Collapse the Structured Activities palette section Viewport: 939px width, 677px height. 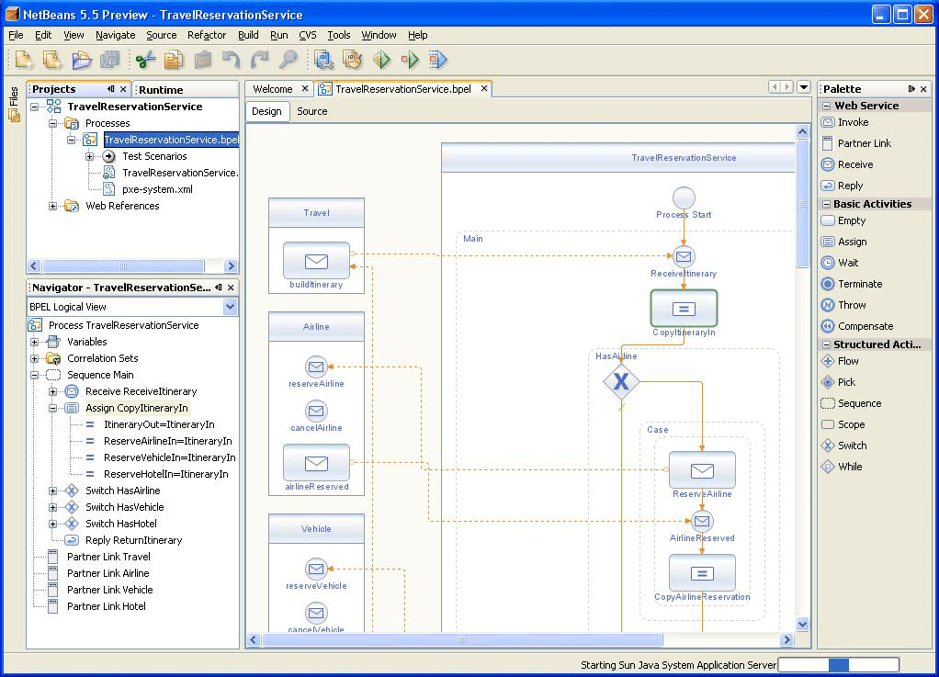point(826,344)
